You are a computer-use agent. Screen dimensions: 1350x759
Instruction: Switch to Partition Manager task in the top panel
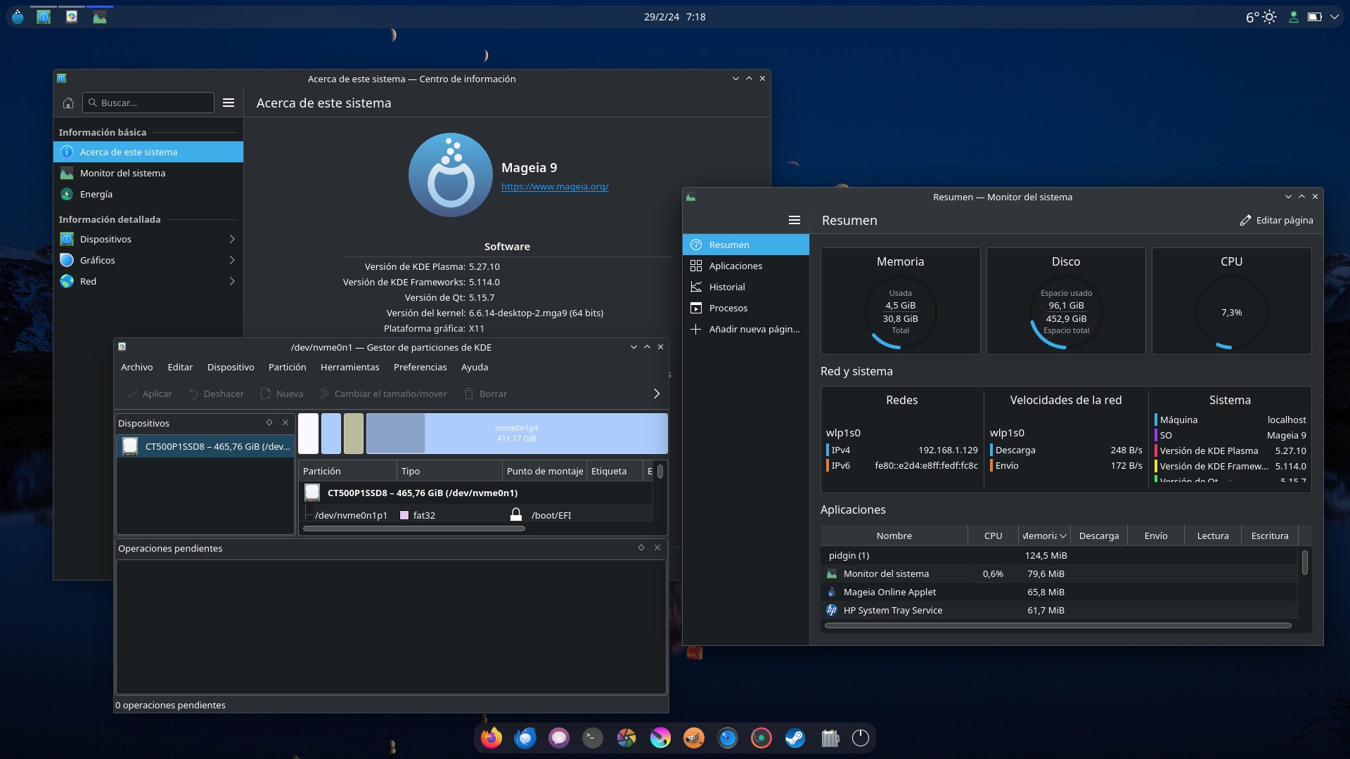pyautogui.click(x=72, y=17)
